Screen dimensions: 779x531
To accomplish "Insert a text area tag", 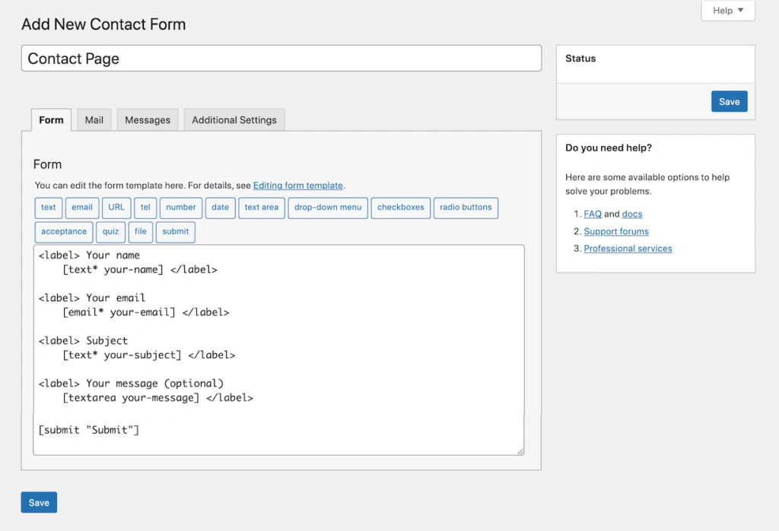I will [262, 208].
